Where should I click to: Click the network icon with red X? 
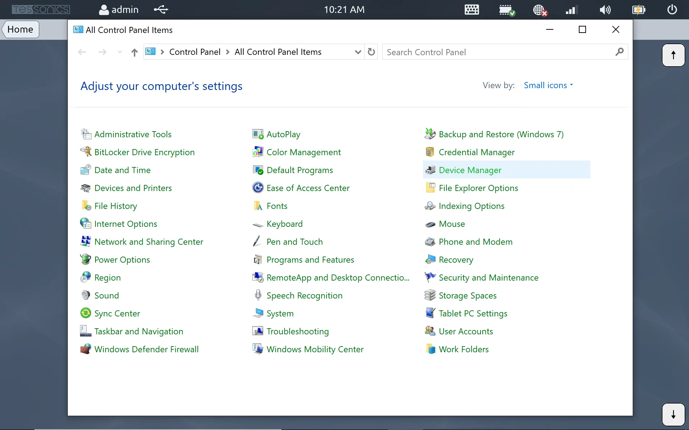pos(539,10)
